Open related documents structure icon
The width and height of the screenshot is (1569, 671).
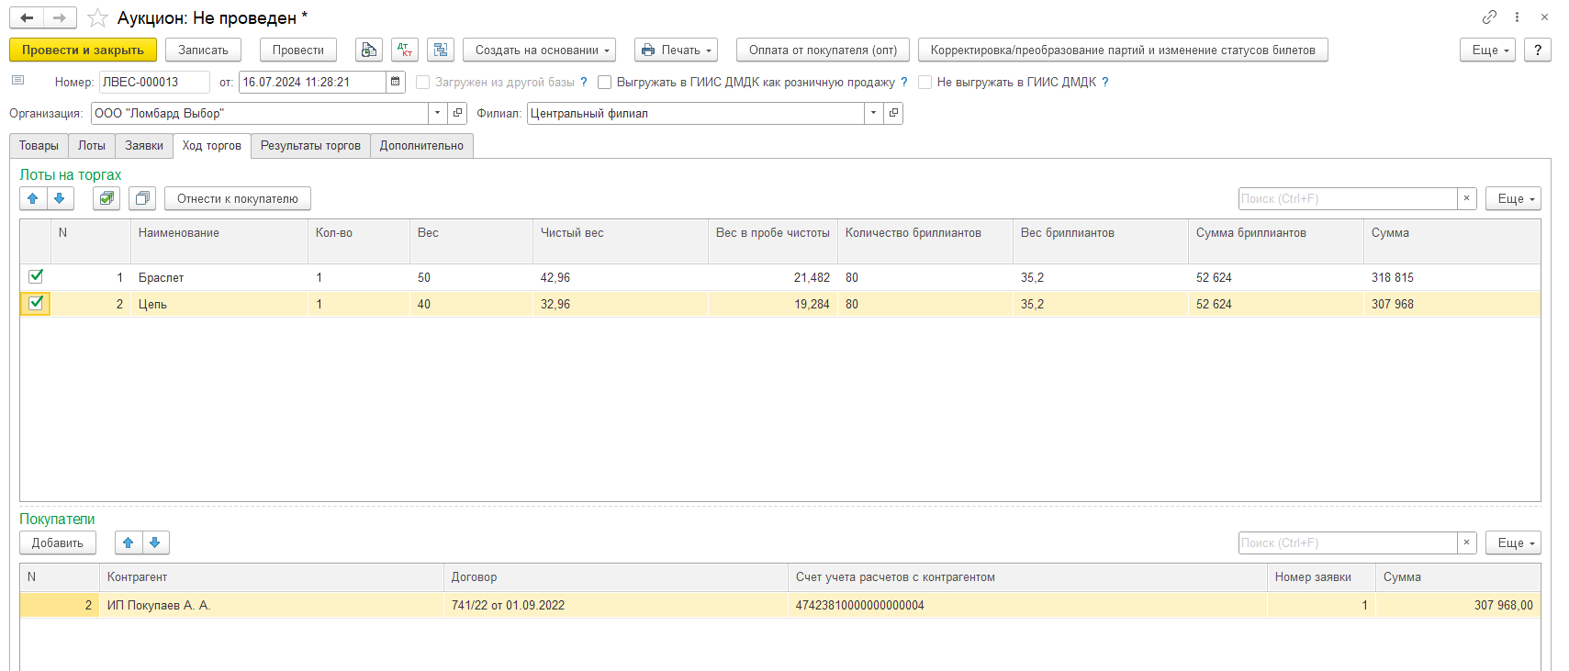click(x=441, y=50)
